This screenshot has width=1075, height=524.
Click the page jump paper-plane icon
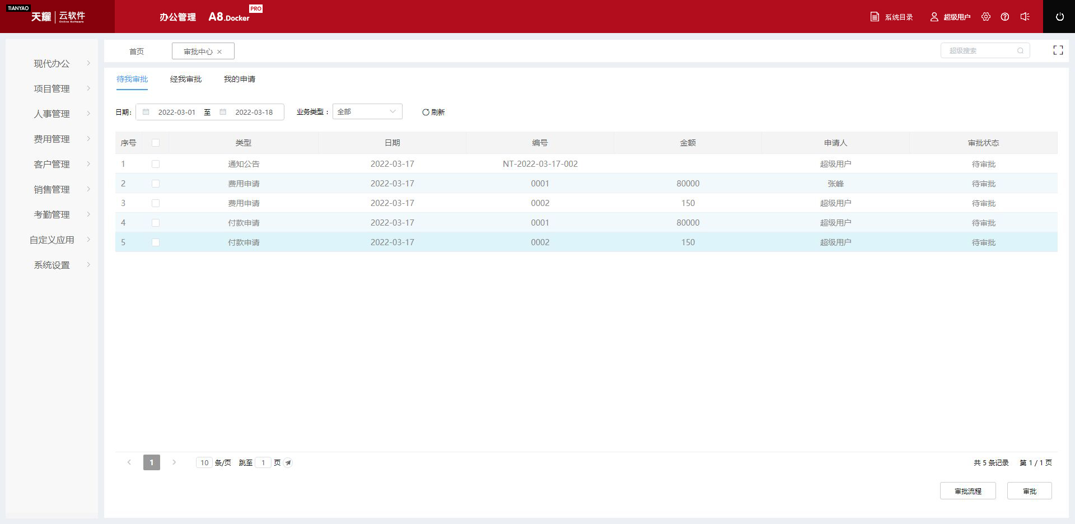pyautogui.click(x=288, y=463)
